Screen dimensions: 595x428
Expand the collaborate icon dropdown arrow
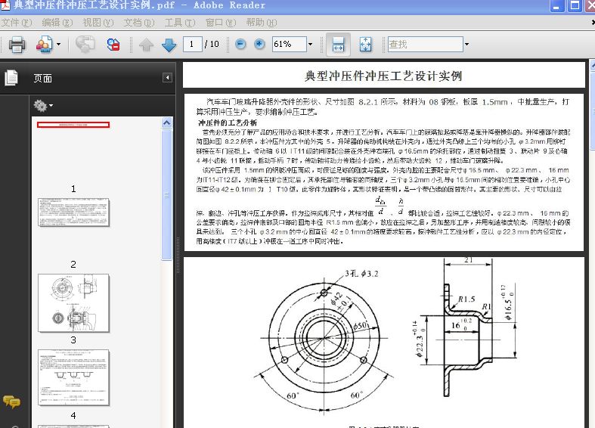[58, 45]
